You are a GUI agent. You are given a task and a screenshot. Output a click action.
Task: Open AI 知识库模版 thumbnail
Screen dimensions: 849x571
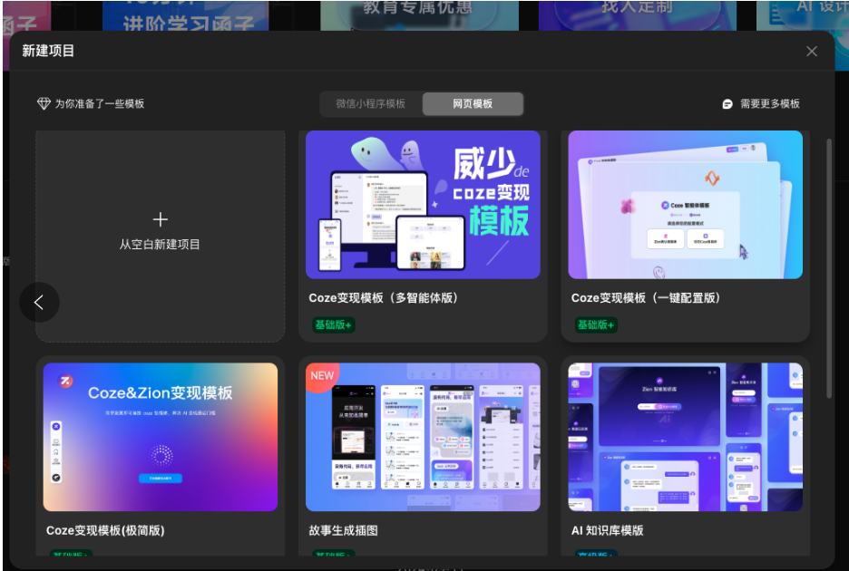pos(686,437)
